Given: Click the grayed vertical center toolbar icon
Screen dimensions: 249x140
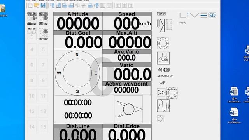Looking at the screenshot, I should [84, 5].
